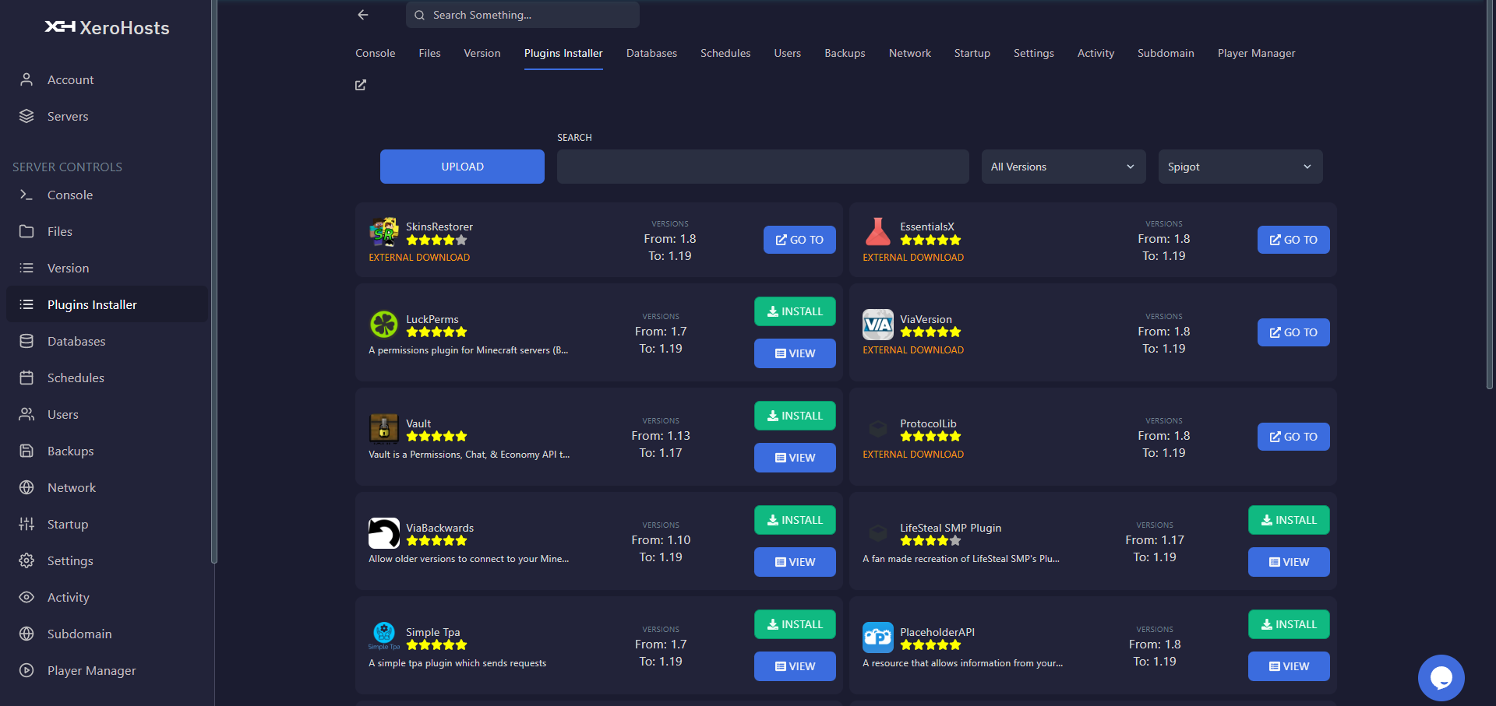Click the UPLOAD button
This screenshot has width=1496, height=706.
pos(462,167)
